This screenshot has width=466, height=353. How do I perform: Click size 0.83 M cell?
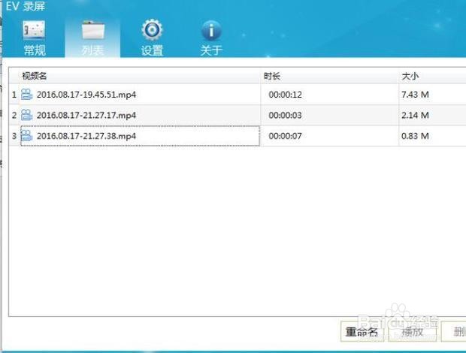(x=415, y=136)
